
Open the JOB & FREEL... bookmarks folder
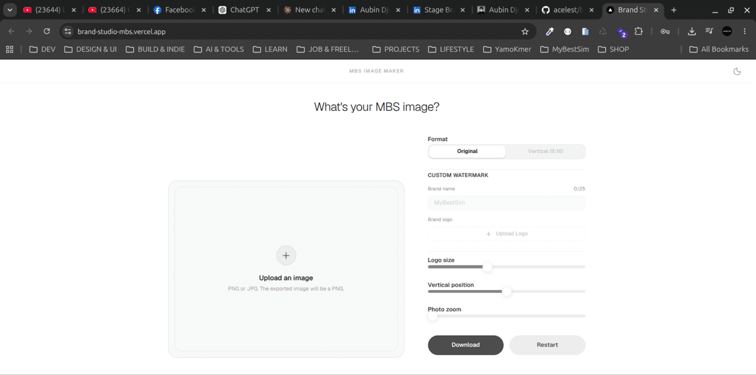[x=327, y=49]
